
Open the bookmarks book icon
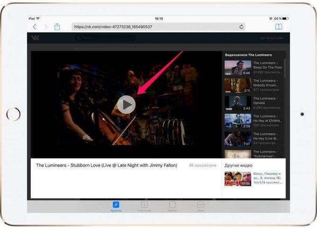[x=279, y=27]
